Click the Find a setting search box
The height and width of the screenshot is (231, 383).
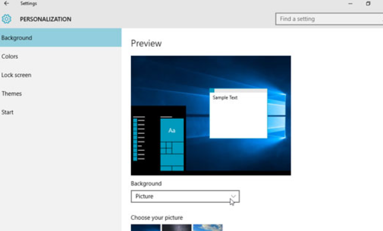click(x=329, y=19)
